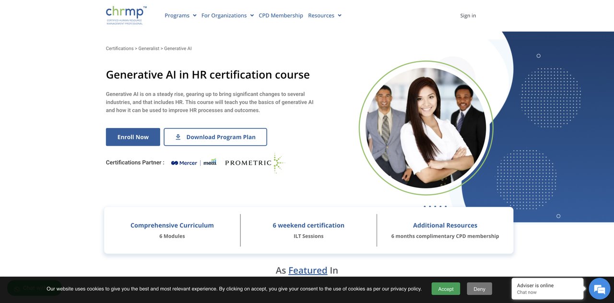Accept the cookie consent
Viewport: 614px width, 303px height.
tap(446, 289)
